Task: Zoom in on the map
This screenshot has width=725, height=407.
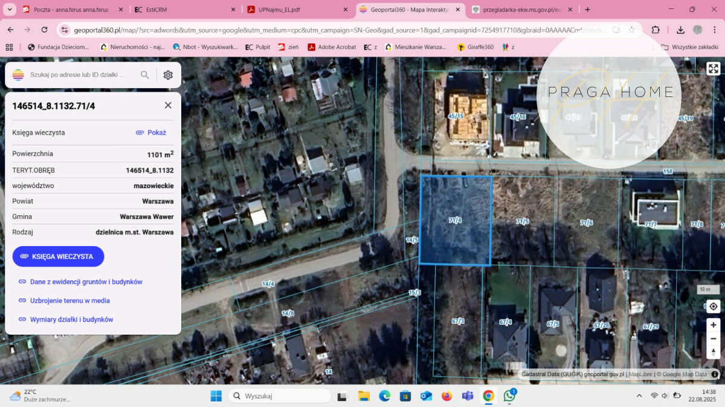Action: point(713,325)
